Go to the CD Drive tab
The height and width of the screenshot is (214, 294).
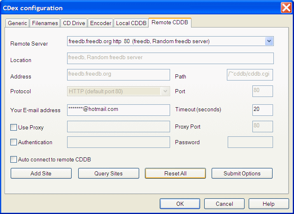tap(74, 23)
